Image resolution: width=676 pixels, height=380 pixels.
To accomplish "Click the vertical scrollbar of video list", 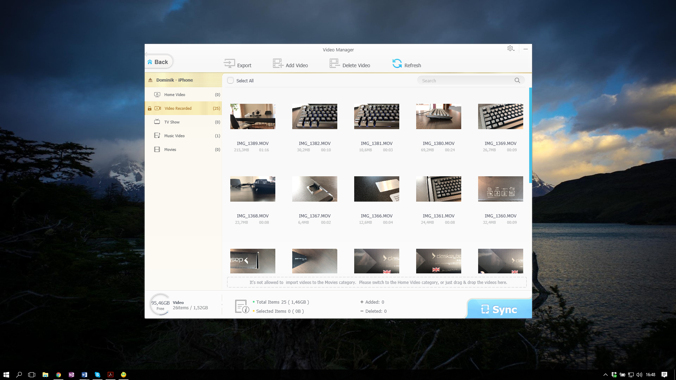I will [530, 135].
